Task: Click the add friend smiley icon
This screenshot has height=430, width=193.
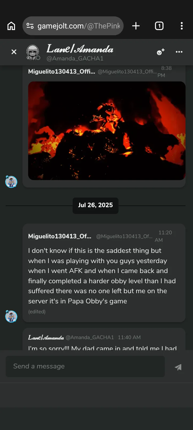Action: pyautogui.click(x=161, y=52)
